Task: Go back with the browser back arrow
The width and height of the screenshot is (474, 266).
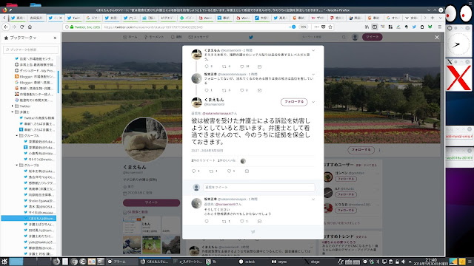Action: pos(6,27)
